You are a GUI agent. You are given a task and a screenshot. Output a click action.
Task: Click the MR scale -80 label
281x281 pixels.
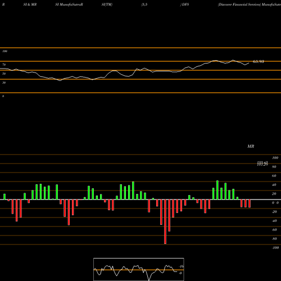[274, 239]
